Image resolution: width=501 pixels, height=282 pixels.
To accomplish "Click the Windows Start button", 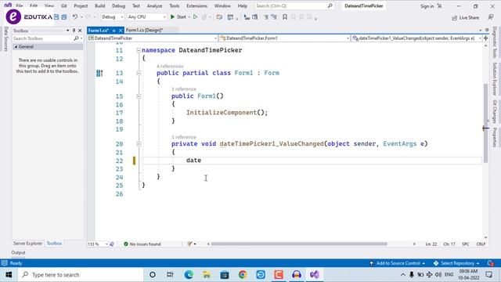I will [x=9, y=275].
